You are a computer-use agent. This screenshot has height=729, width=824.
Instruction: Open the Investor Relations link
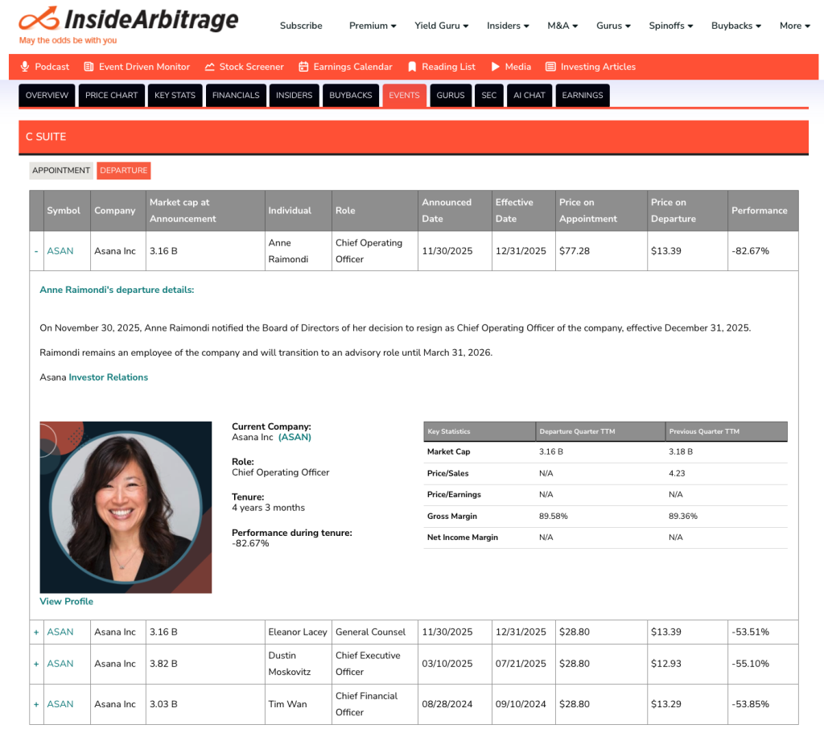point(109,377)
